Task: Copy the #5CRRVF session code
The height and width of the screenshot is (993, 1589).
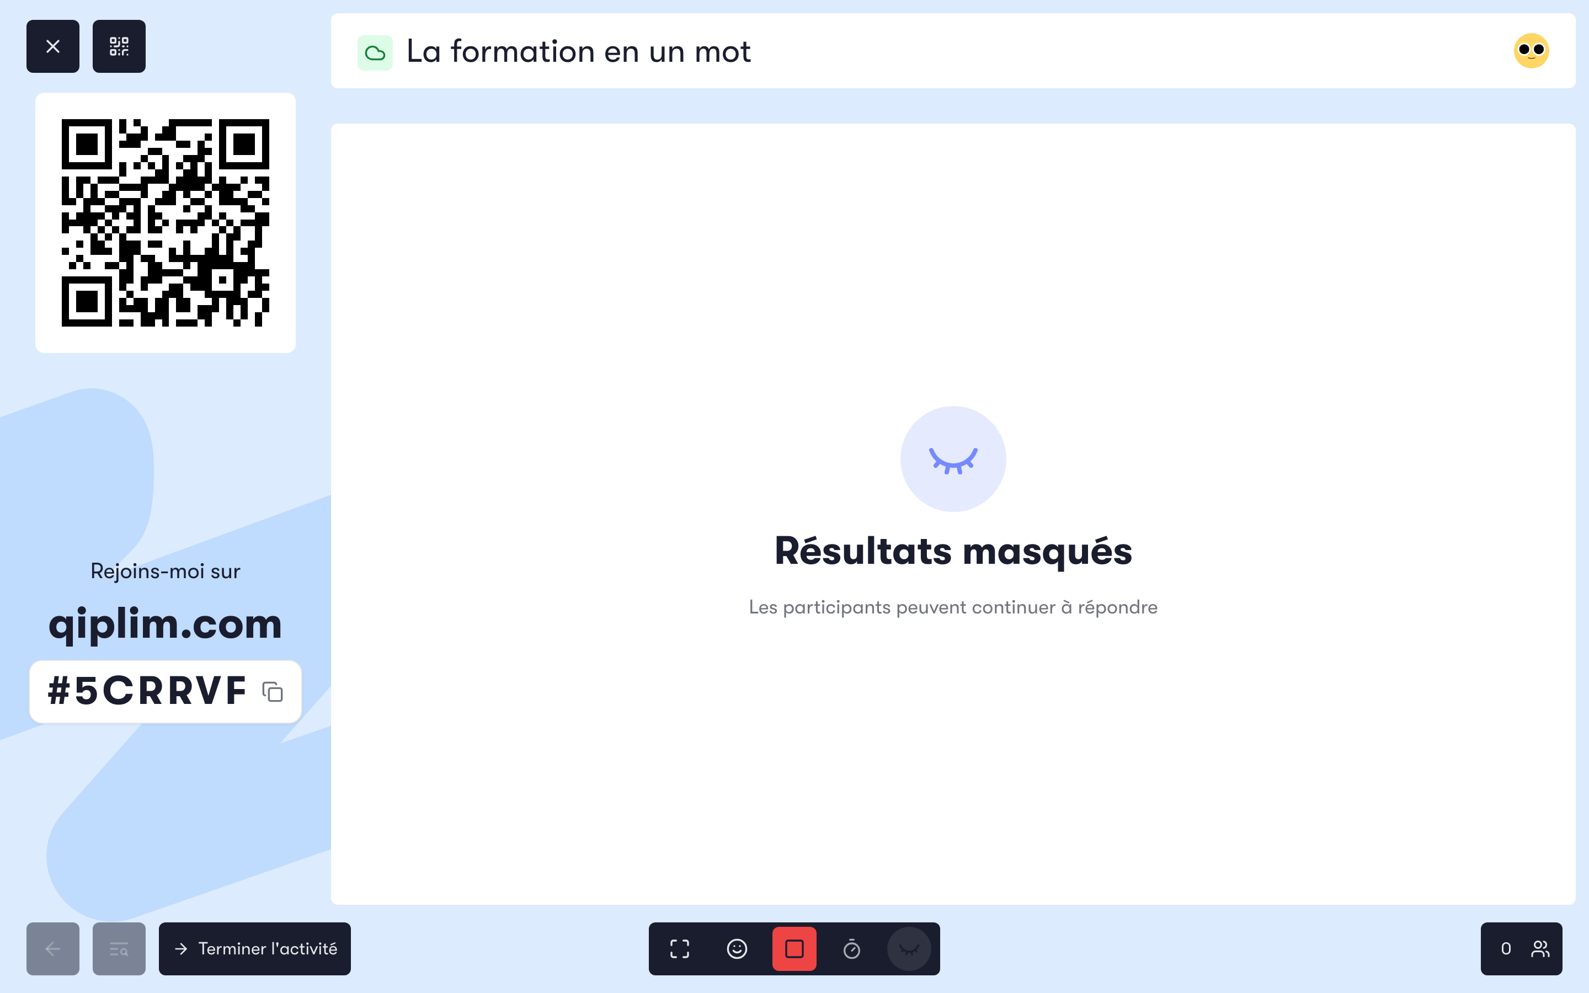Action: pyautogui.click(x=273, y=692)
